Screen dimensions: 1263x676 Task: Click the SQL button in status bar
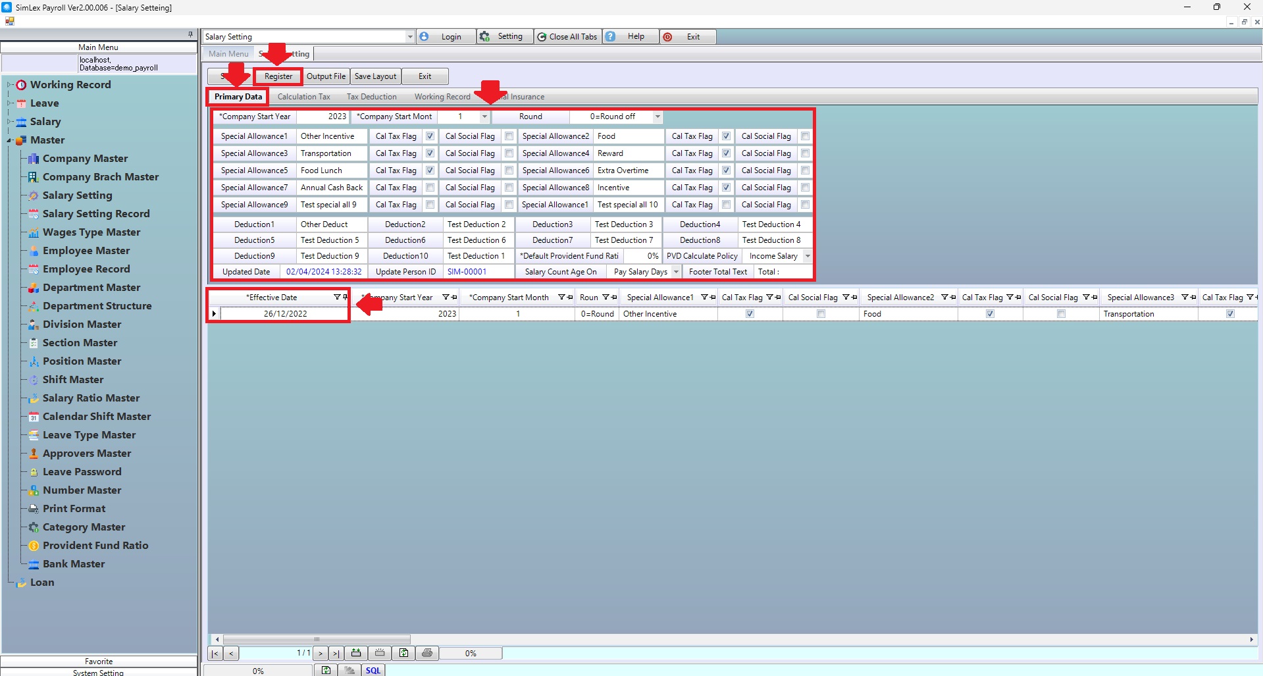(x=373, y=670)
